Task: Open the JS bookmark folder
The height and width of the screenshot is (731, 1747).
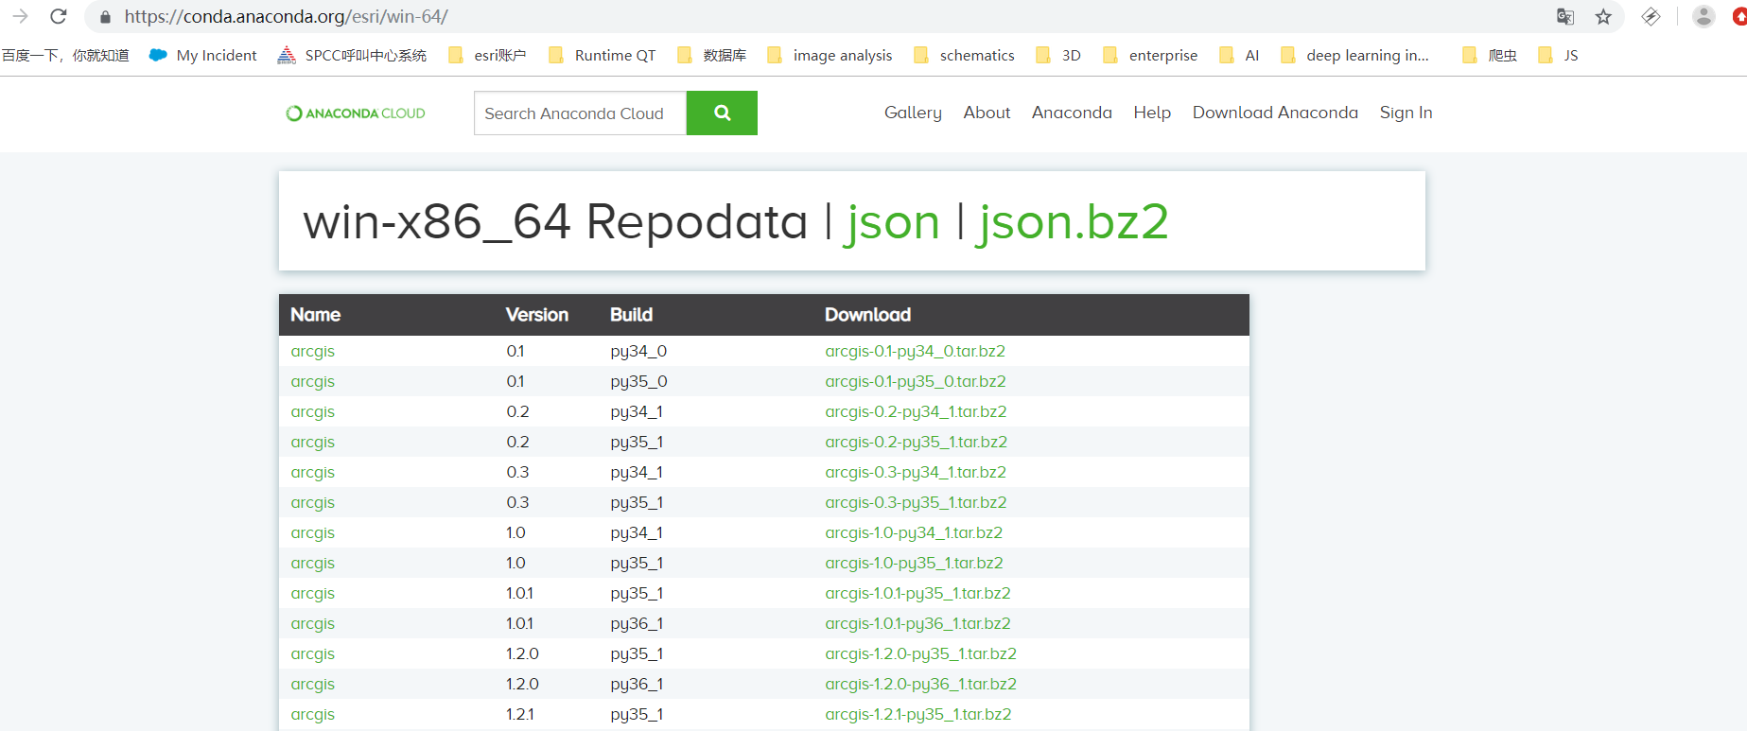Action: 1558,55
